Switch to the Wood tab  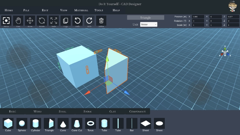coord(38,112)
